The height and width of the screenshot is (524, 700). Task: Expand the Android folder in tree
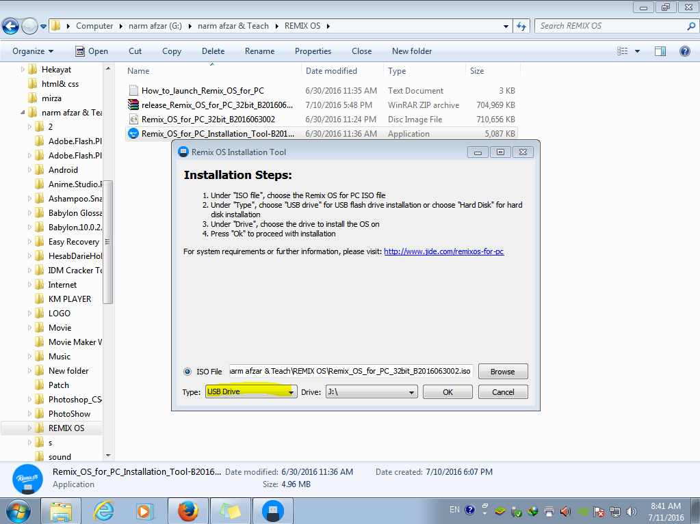[30, 169]
